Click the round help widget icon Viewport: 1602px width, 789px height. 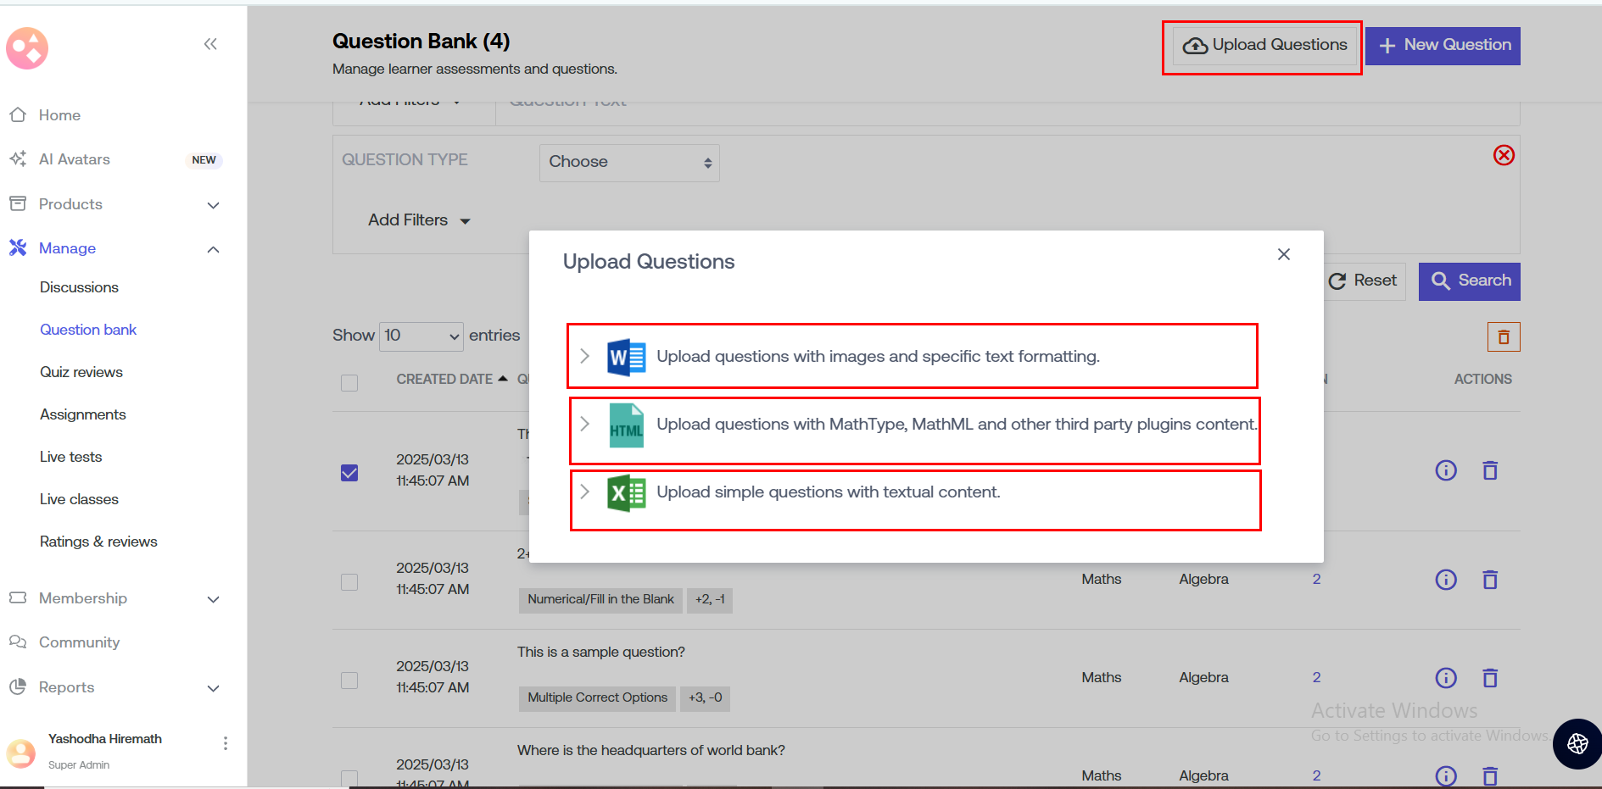(1577, 744)
